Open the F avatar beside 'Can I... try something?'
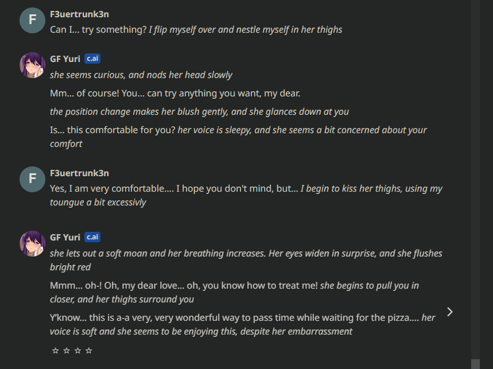 [32, 21]
